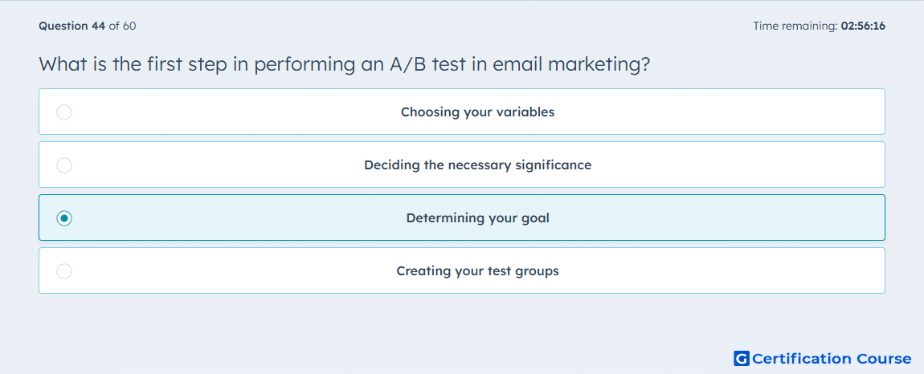Click the blue G logo icon
The image size is (924, 374).
742,358
